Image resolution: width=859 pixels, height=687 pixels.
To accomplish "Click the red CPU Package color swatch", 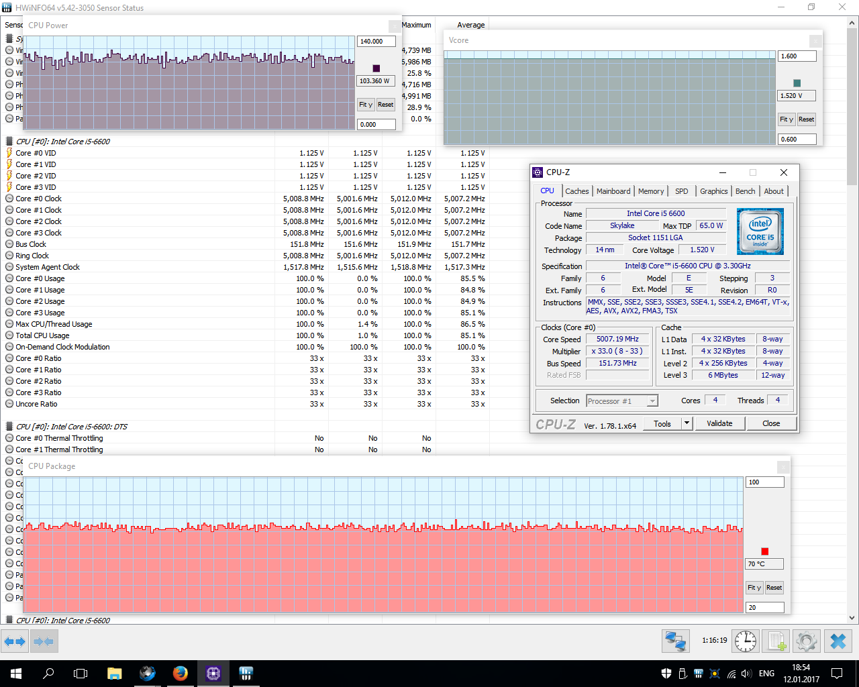I will click(765, 551).
